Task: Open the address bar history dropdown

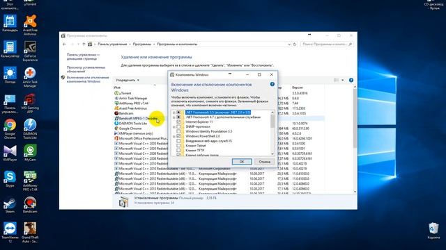Action: click(289, 44)
